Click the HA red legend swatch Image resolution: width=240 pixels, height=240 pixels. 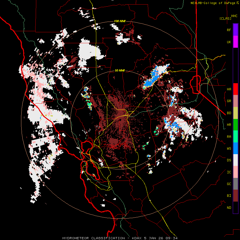point(235,89)
